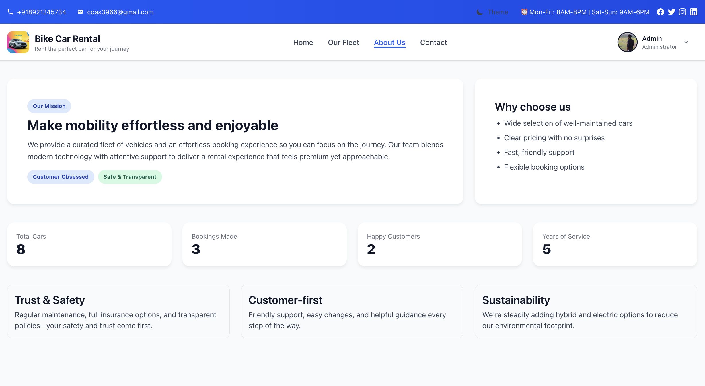Select the About Us nav link
The height and width of the screenshot is (386, 705).
point(389,42)
